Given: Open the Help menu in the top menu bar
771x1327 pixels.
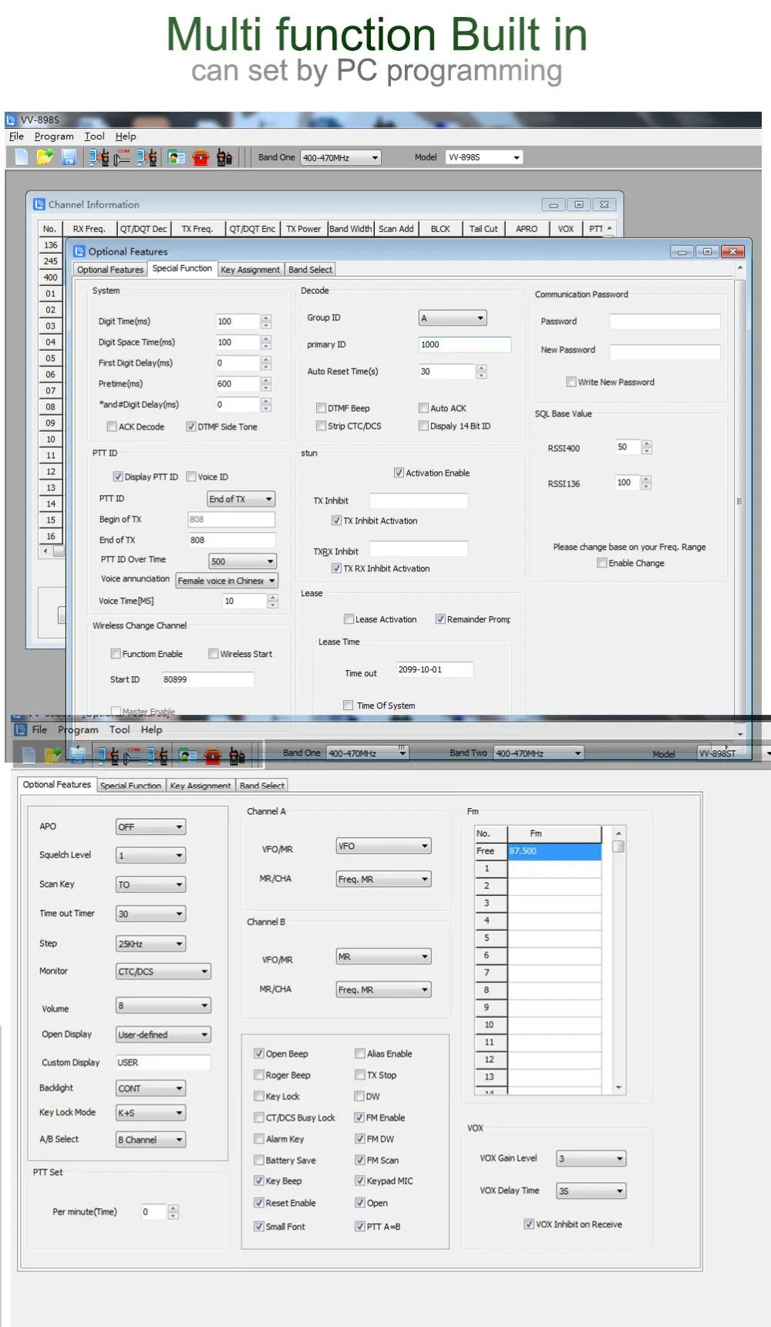Looking at the screenshot, I should pos(126,136).
